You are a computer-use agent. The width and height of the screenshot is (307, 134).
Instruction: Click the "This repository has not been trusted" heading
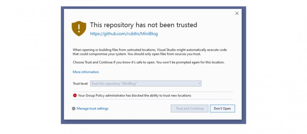144,25
